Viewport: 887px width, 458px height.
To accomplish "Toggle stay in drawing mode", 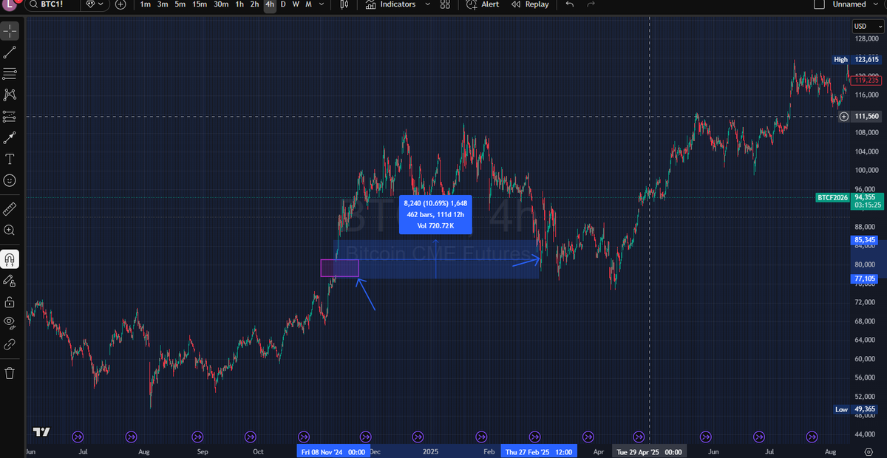I will click(x=10, y=281).
